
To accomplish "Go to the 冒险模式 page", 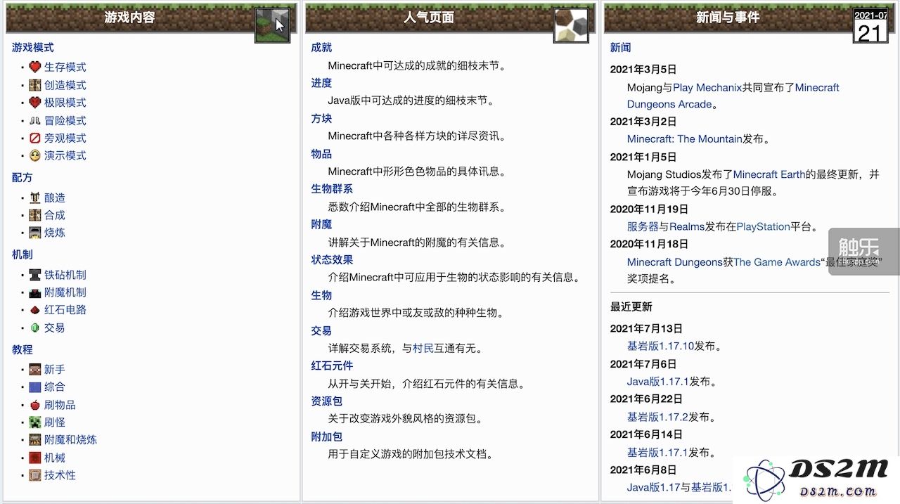I will (65, 121).
